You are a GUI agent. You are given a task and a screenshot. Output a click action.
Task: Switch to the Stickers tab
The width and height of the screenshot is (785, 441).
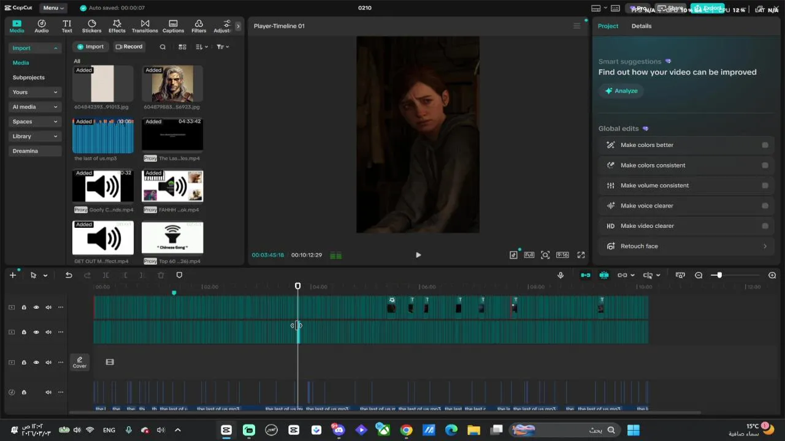pos(92,26)
